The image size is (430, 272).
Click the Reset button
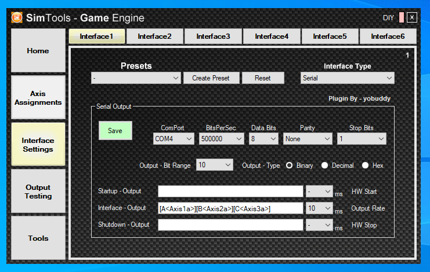click(263, 78)
